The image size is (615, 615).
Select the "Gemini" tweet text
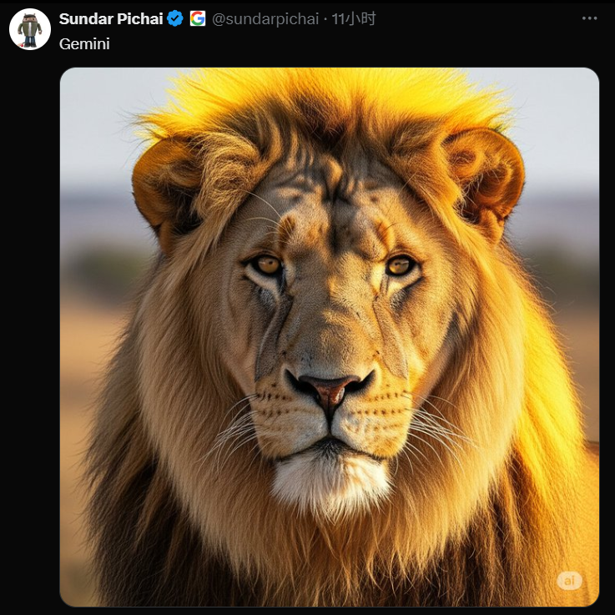(84, 44)
